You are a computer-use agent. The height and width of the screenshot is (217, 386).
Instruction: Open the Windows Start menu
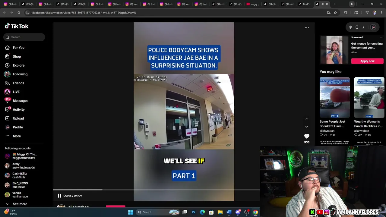[x=131, y=212]
